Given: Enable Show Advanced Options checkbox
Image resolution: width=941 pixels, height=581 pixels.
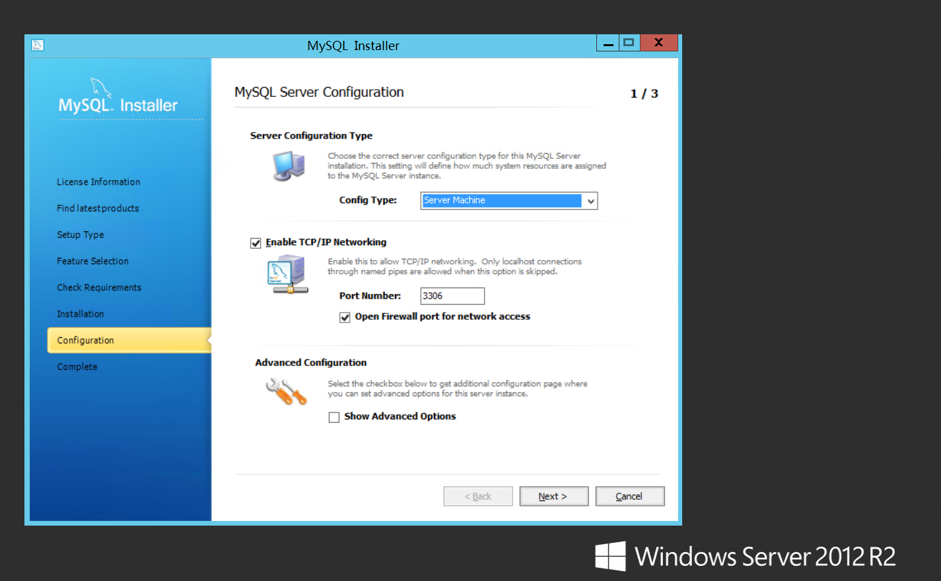Looking at the screenshot, I should pos(334,417).
